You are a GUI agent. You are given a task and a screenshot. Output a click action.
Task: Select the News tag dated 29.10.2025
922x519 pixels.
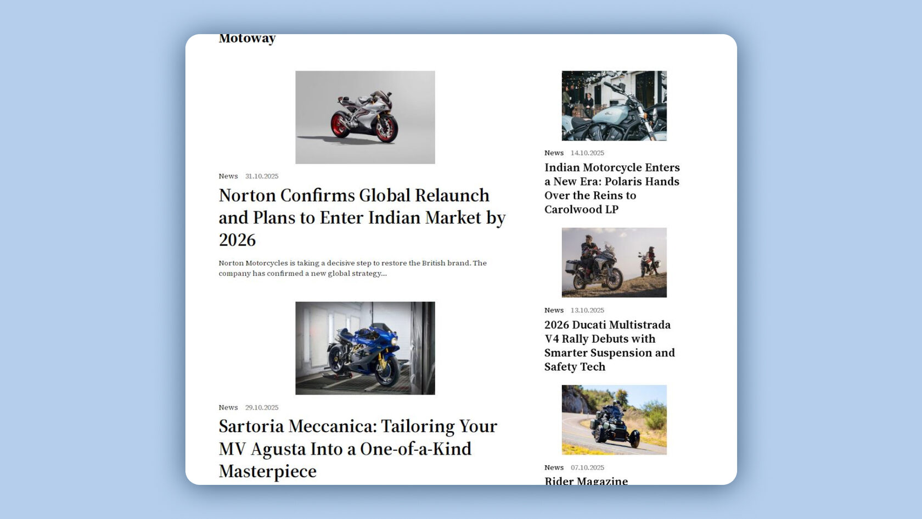[228, 408]
